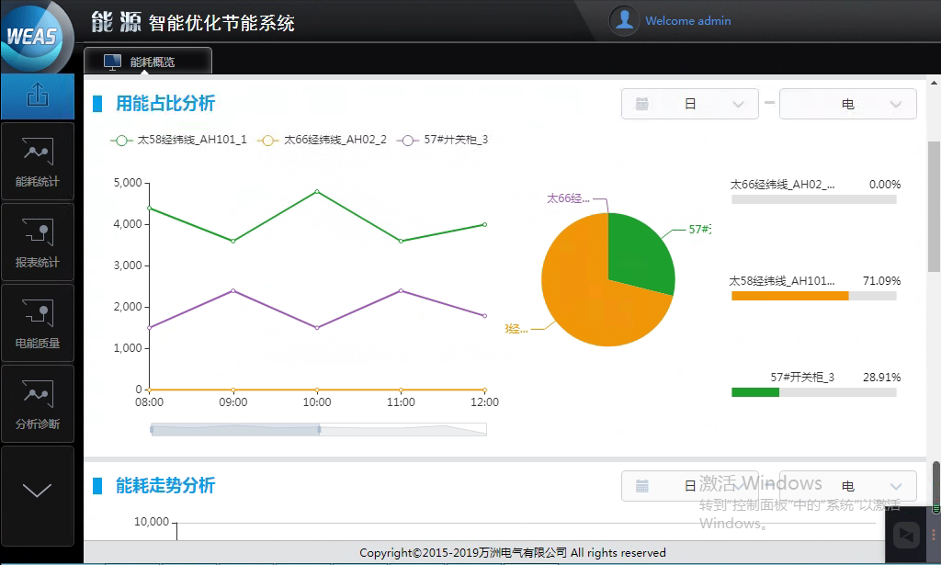The height and width of the screenshot is (565, 941).
Task: Open the 日 period dropdown in 用能占比分析
Action: tap(689, 104)
